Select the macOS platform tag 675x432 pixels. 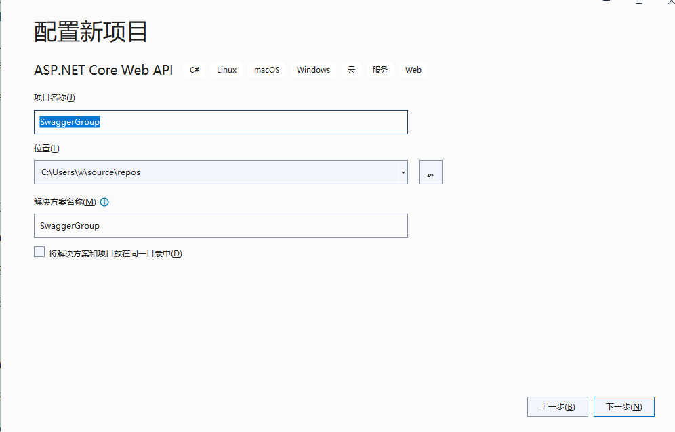[266, 70]
